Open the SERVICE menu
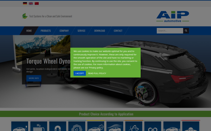 pyautogui.click(x=82, y=31)
